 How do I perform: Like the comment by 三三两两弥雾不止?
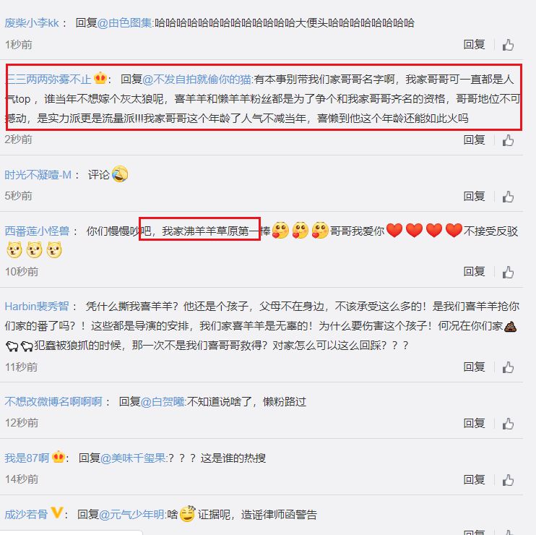click(508, 140)
